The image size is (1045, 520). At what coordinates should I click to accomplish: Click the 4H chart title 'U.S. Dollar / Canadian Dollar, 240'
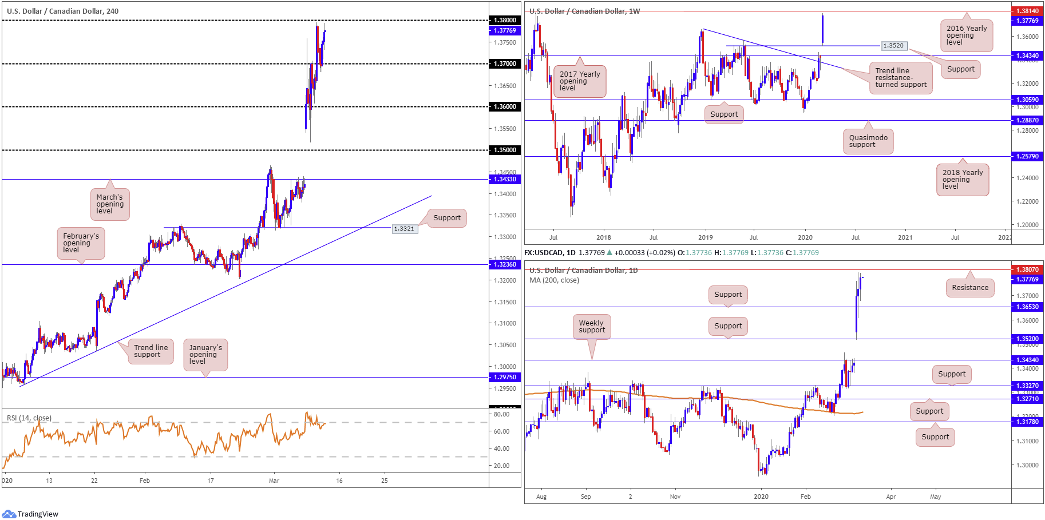(x=63, y=11)
